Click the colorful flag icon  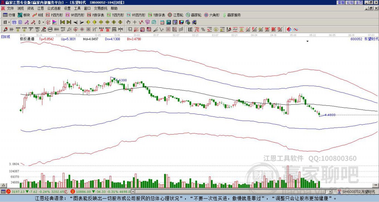pos(55,22)
